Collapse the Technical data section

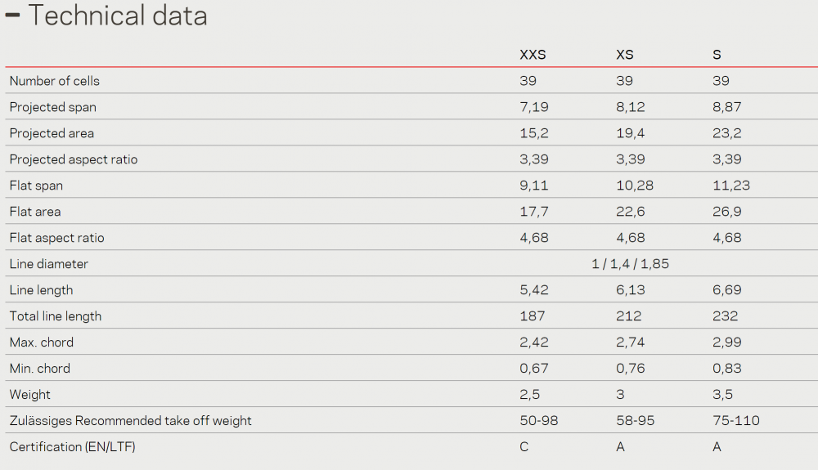click(x=12, y=15)
